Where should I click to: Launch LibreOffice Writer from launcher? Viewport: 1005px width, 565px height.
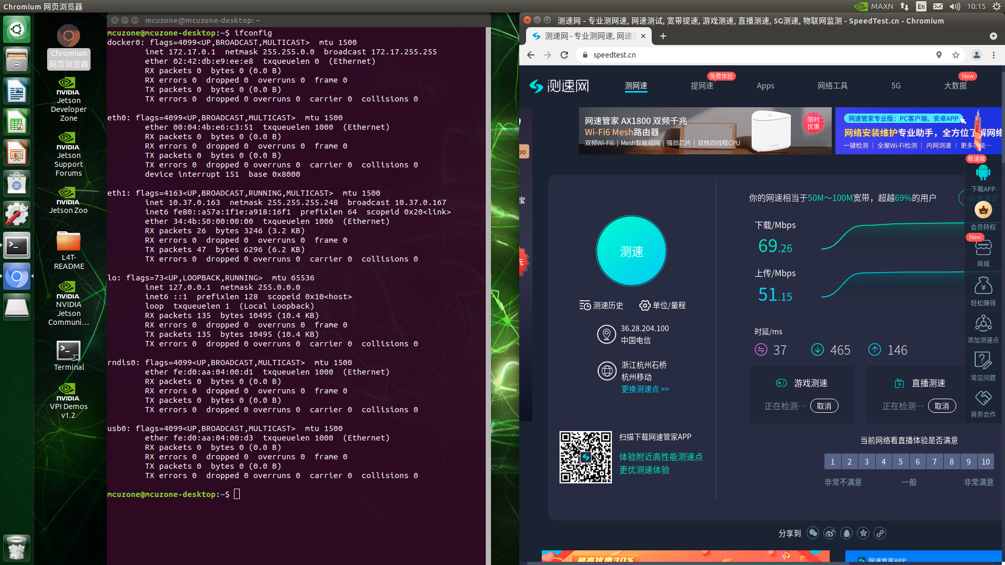(x=17, y=91)
